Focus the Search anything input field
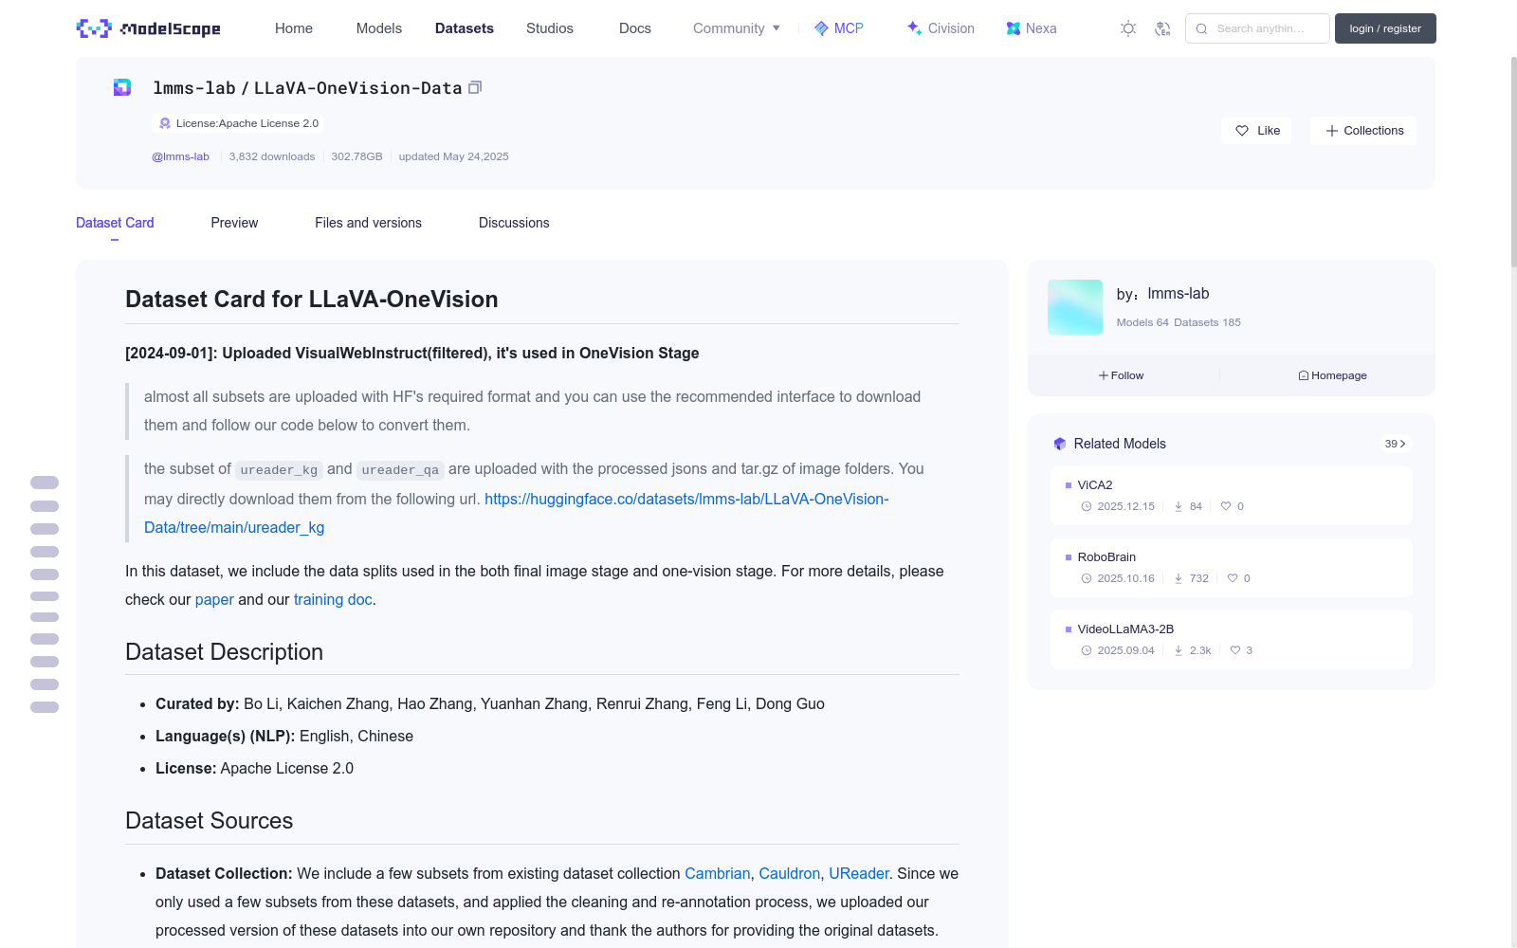Image resolution: width=1517 pixels, height=948 pixels. click(x=1257, y=28)
